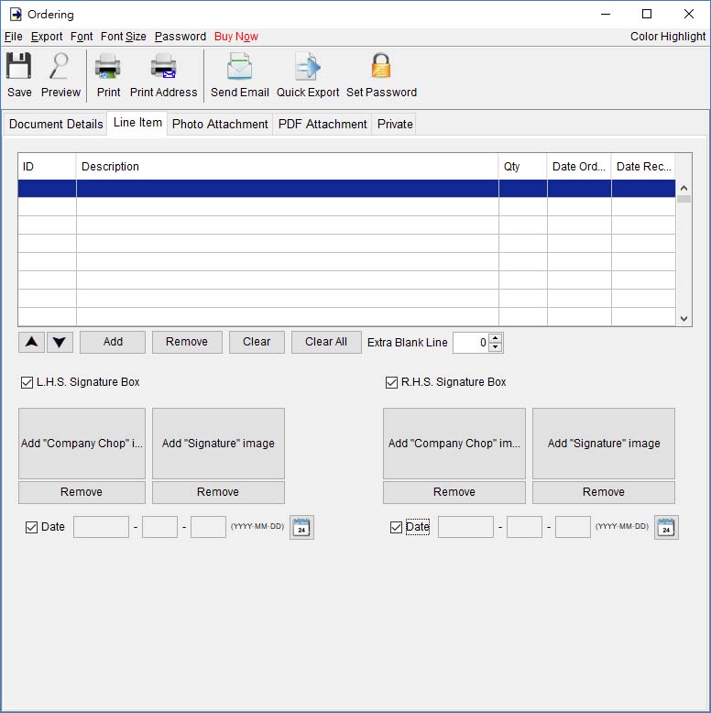Click the Print Address icon
The width and height of the screenshot is (711, 713).
163,66
